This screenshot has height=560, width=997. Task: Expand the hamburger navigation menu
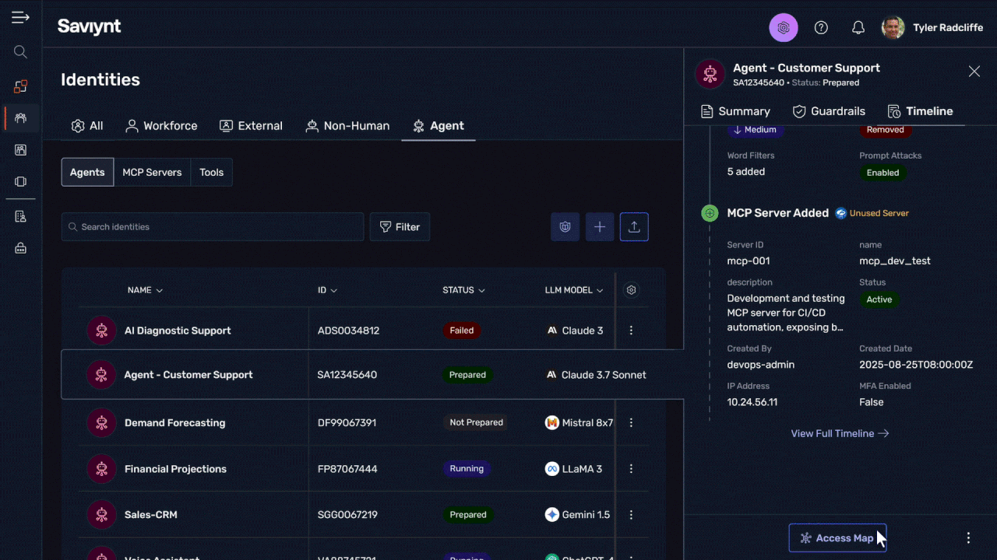point(20,17)
